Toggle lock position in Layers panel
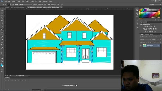The height and width of the screenshot is (91, 162). [148, 42]
